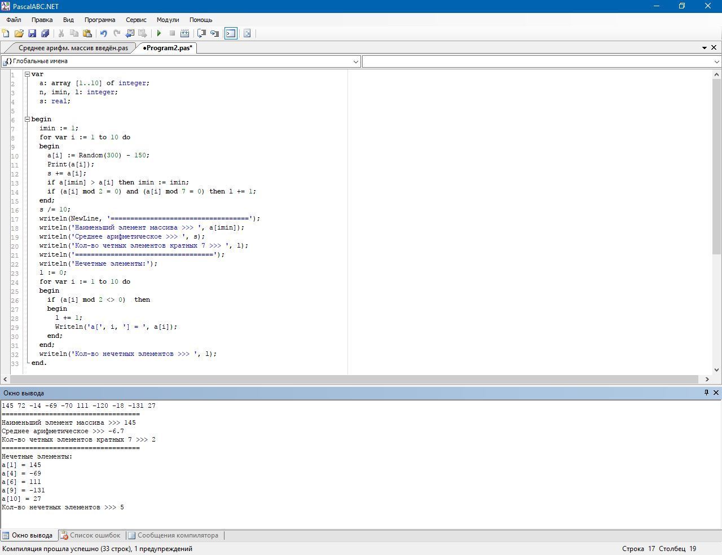The image size is (722, 555).
Task: Expand the Глобальные имена combo box
Action: pos(356,61)
